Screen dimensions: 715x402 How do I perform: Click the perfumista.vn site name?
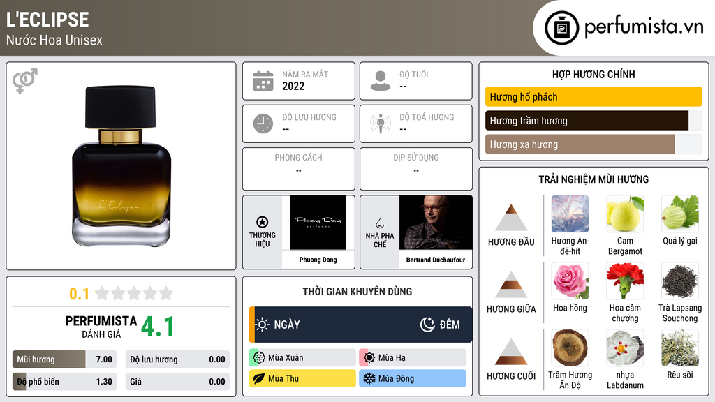click(x=644, y=27)
